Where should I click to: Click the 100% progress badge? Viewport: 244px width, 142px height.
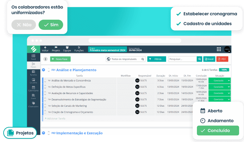224,70
